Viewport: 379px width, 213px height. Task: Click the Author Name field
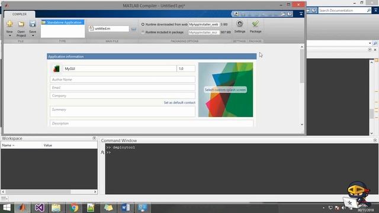(x=123, y=79)
